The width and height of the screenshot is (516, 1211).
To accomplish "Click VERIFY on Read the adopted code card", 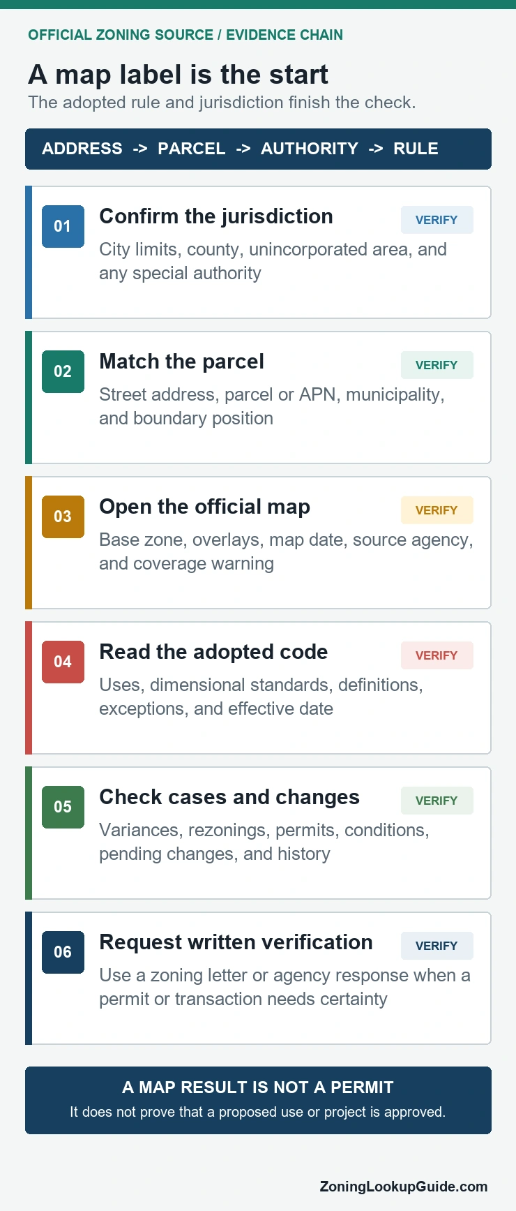I will pyautogui.click(x=437, y=655).
